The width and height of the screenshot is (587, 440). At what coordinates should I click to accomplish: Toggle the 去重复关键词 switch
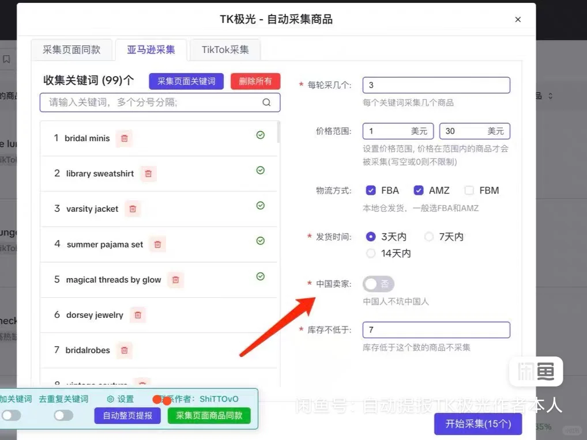pos(63,415)
